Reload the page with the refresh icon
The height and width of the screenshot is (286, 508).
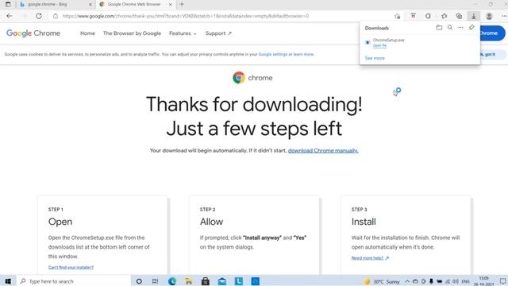39,16
